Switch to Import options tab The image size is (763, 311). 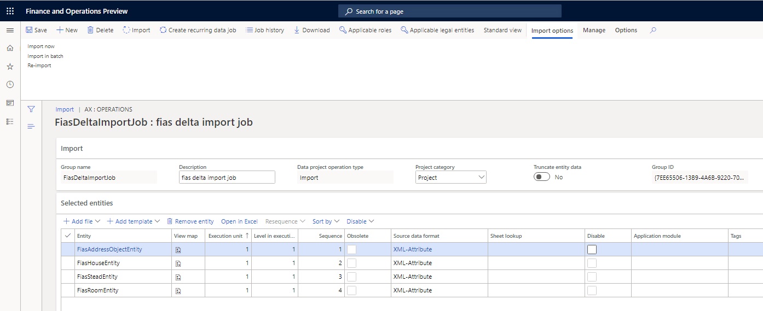[x=552, y=31]
